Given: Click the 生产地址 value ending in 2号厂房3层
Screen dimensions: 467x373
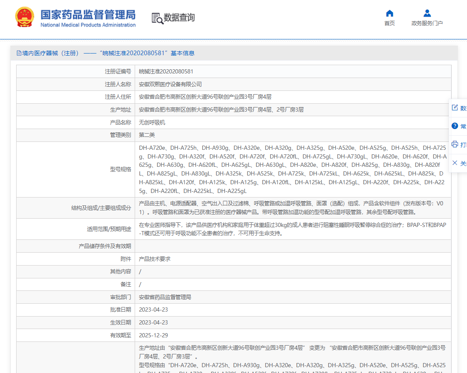Looking at the screenshot, I should click(x=221, y=110).
